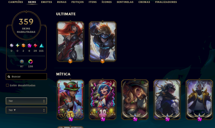
Task: Open the first Tier dropdown
Action: point(26,101)
